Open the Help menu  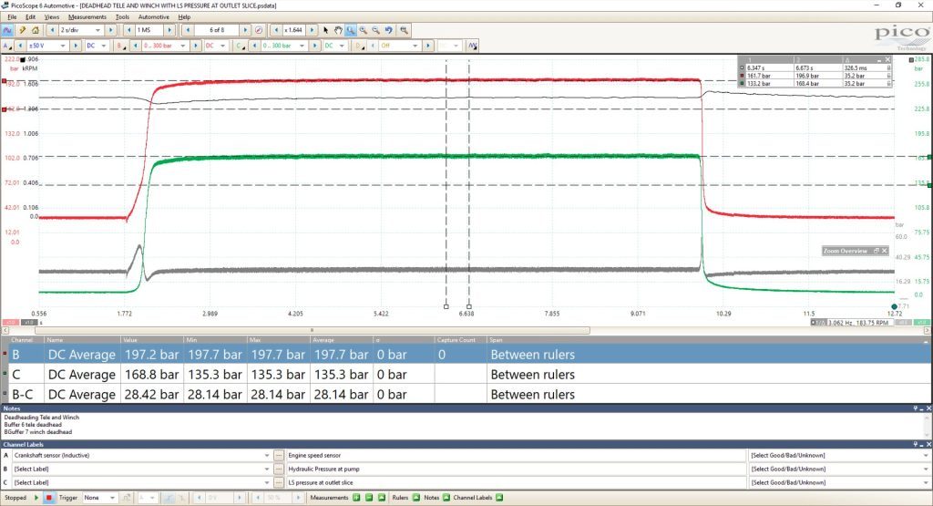[x=184, y=17]
